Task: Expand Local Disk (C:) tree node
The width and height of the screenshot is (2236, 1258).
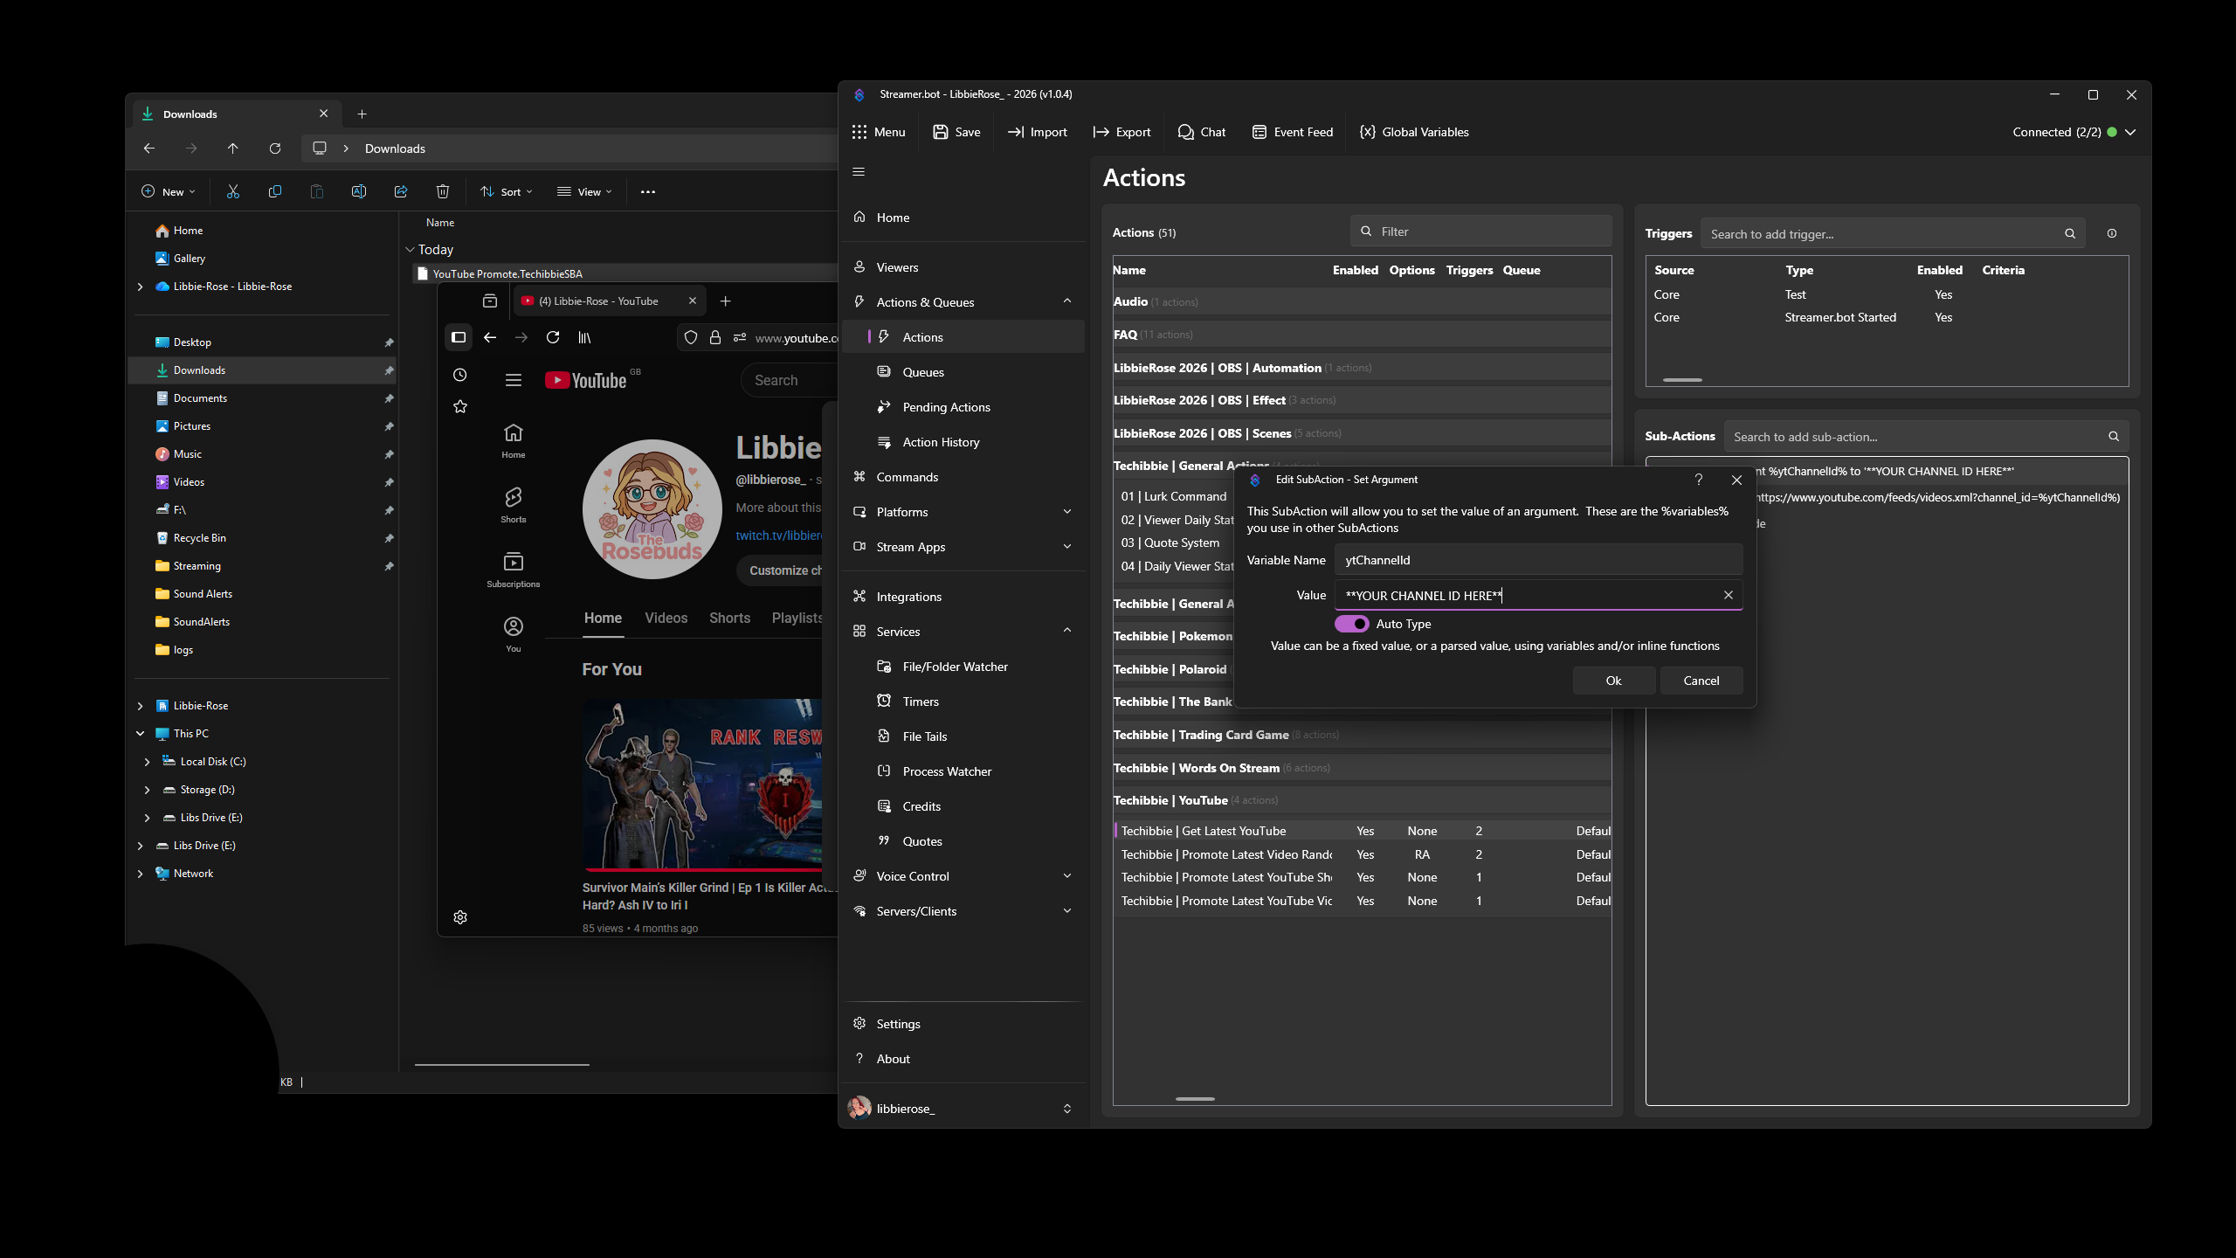Action: coord(147,762)
